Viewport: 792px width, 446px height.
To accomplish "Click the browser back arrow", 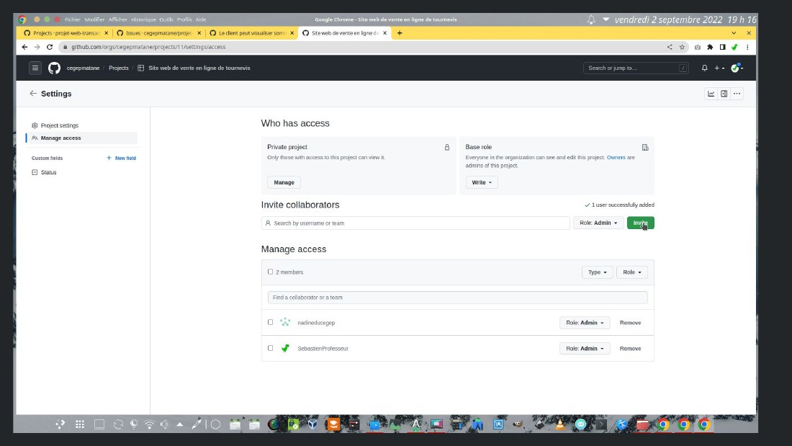I will click(24, 47).
